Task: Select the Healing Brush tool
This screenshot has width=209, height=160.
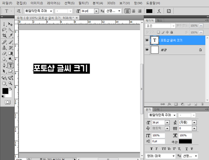Action: 4,42
